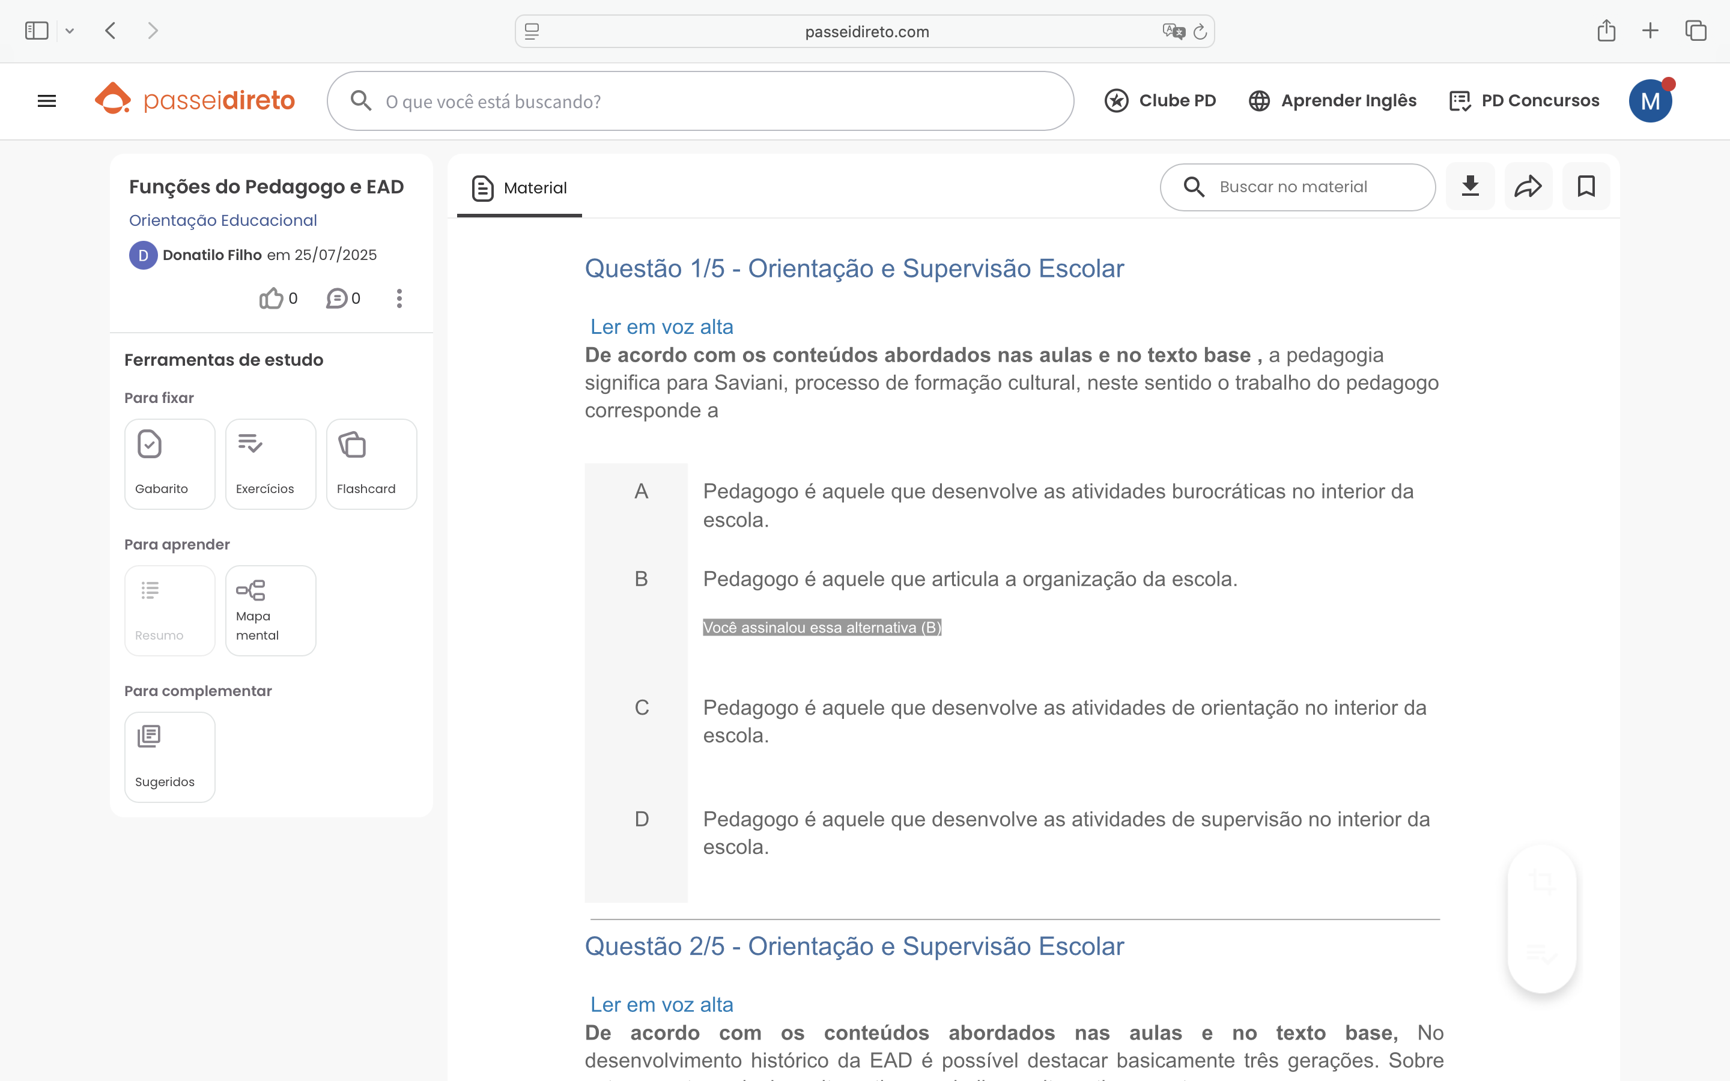Open the Flashcard study tool
The image size is (1730, 1081).
pos(371,464)
